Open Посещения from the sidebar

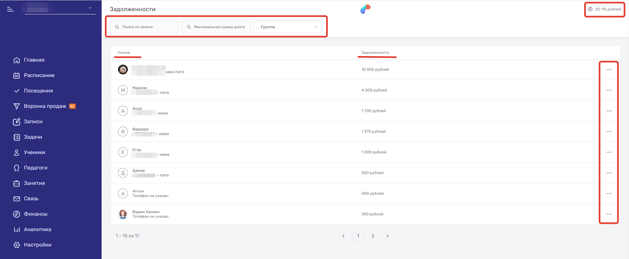(x=38, y=91)
